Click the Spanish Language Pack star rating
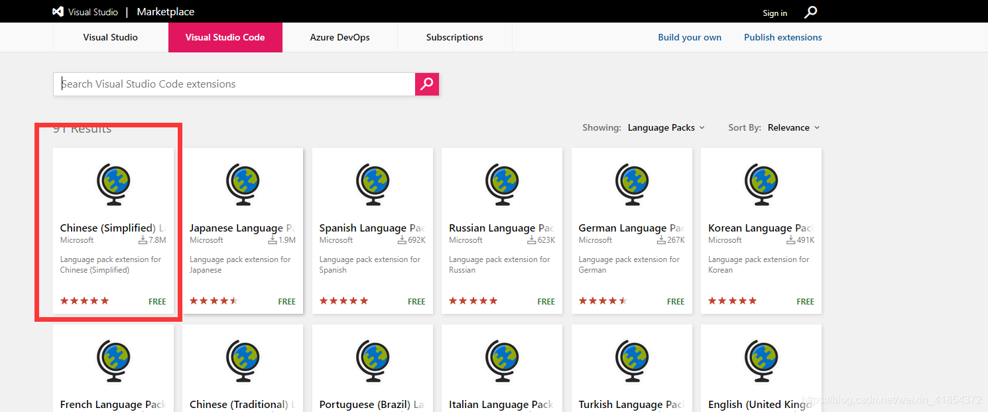 343,301
